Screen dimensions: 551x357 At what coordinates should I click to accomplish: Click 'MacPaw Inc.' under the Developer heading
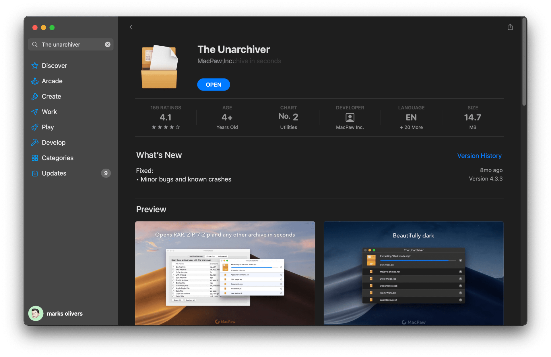(350, 127)
